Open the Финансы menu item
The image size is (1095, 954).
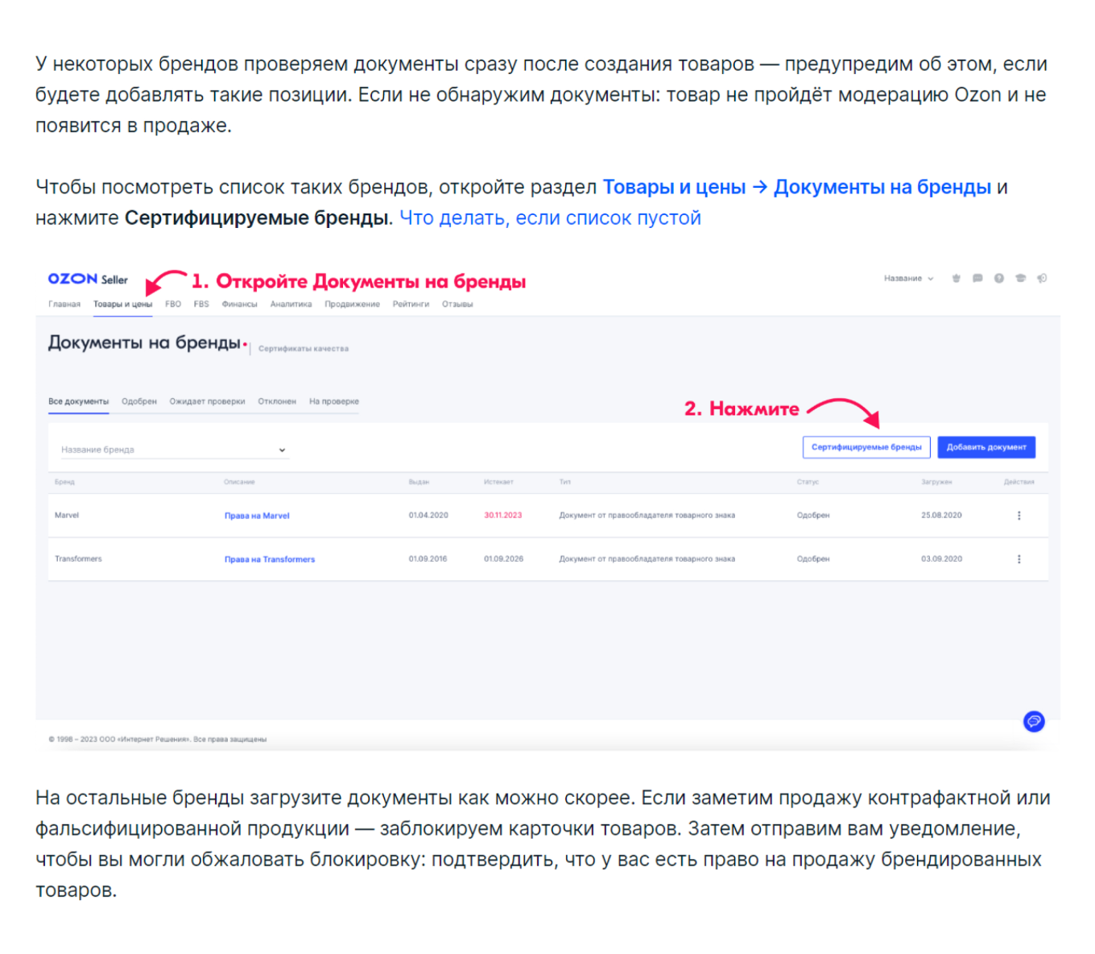(239, 304)
